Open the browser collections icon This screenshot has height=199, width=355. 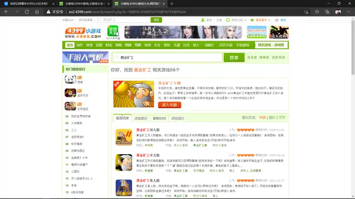click(x=327, y=12)
